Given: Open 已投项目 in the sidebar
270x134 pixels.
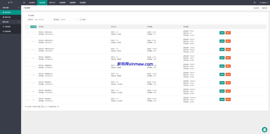Looking at the screenshot, I should (x=11, y=27).
